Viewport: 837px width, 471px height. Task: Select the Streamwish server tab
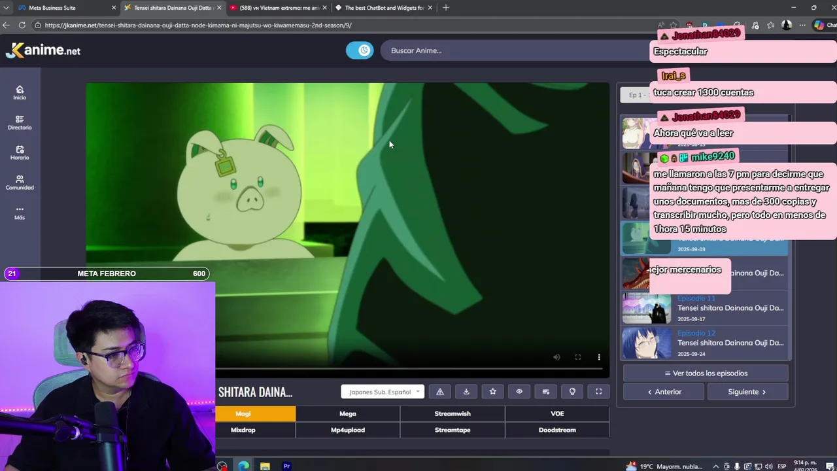453,413
